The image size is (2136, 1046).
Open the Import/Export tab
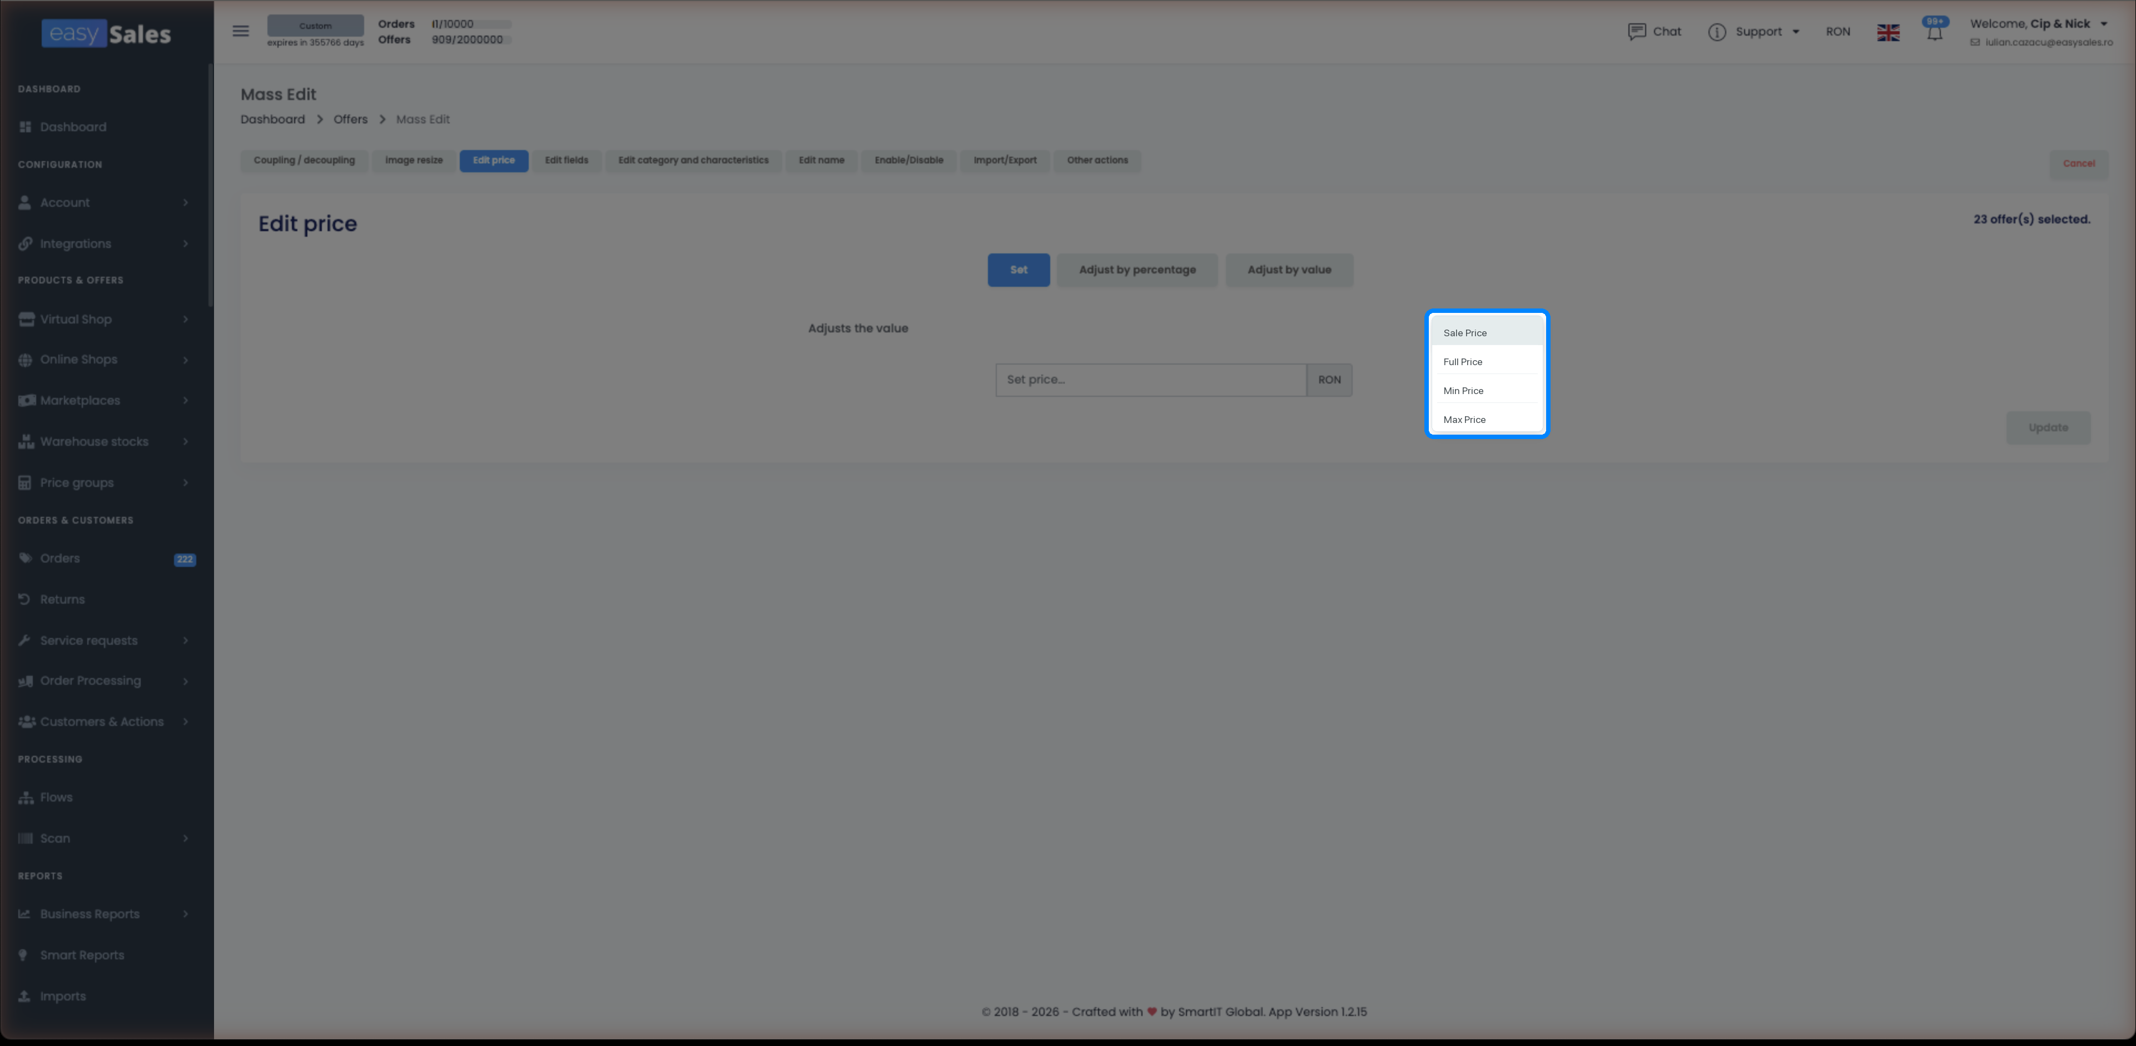(1005, 161)
